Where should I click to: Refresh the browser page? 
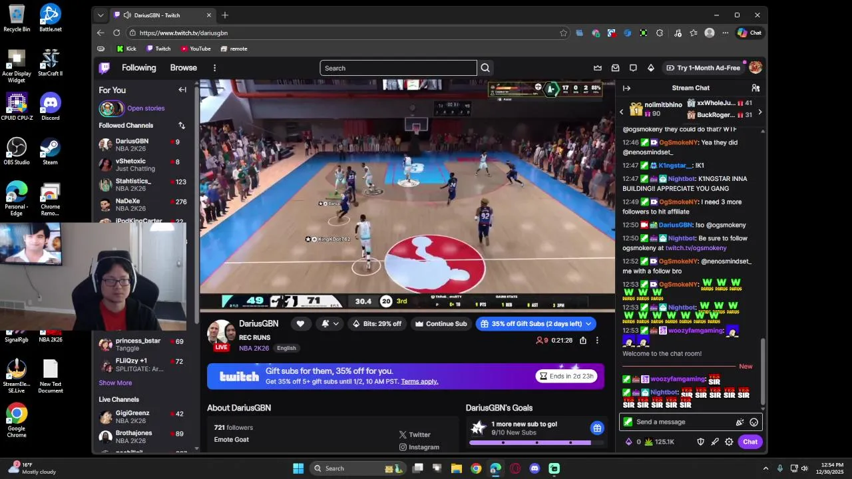pos(116,33)
